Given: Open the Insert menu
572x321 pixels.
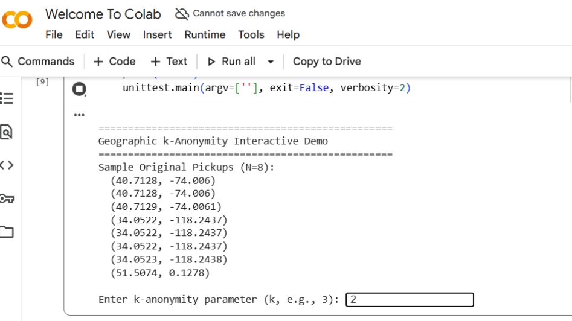Looking at the screenshot, I should tap(157, 34).
